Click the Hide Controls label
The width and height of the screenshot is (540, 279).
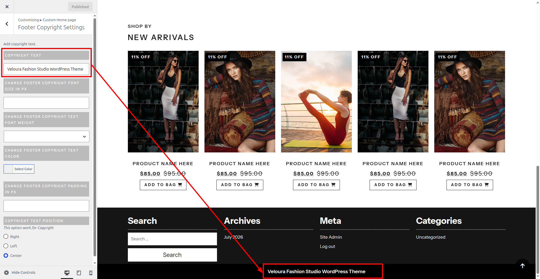pyautogui.click(x=23, y=273)
